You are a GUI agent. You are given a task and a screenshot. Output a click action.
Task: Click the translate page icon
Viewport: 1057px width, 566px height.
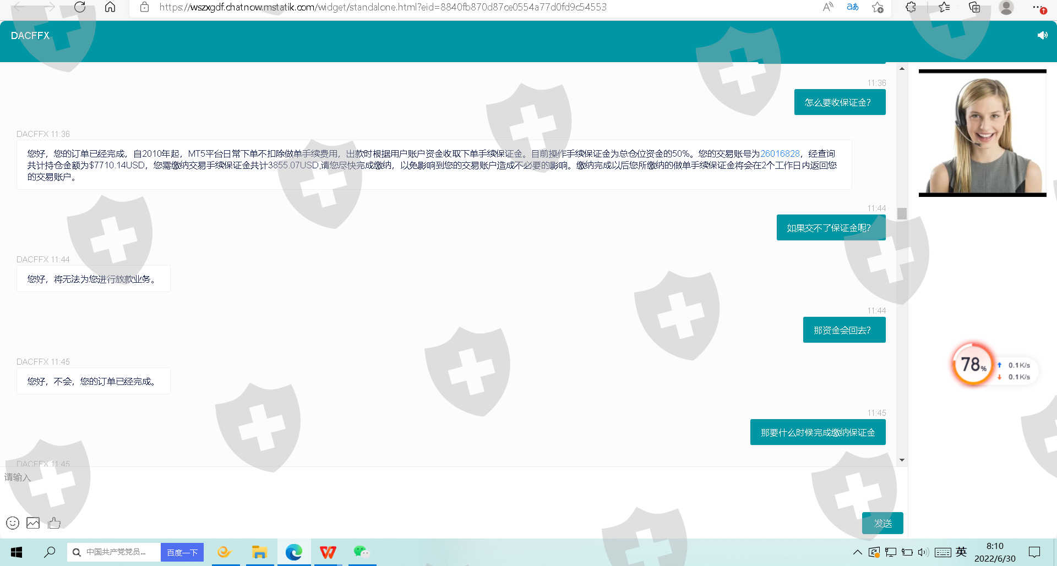pos(853,7)
